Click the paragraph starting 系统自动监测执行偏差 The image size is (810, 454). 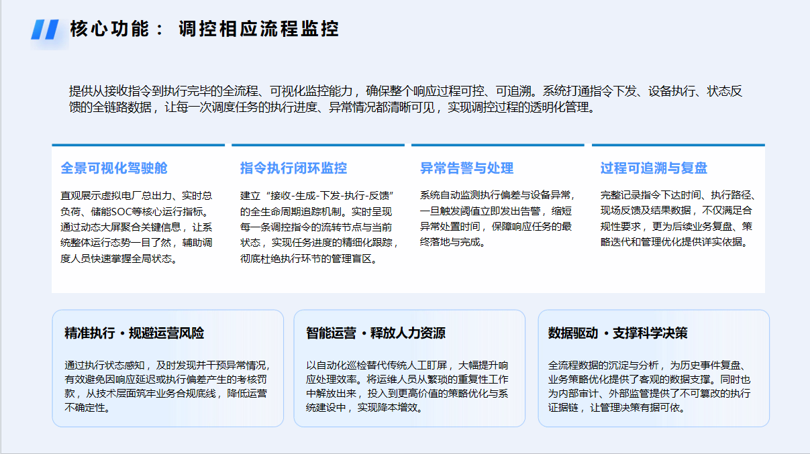click(x=497, y=219)
